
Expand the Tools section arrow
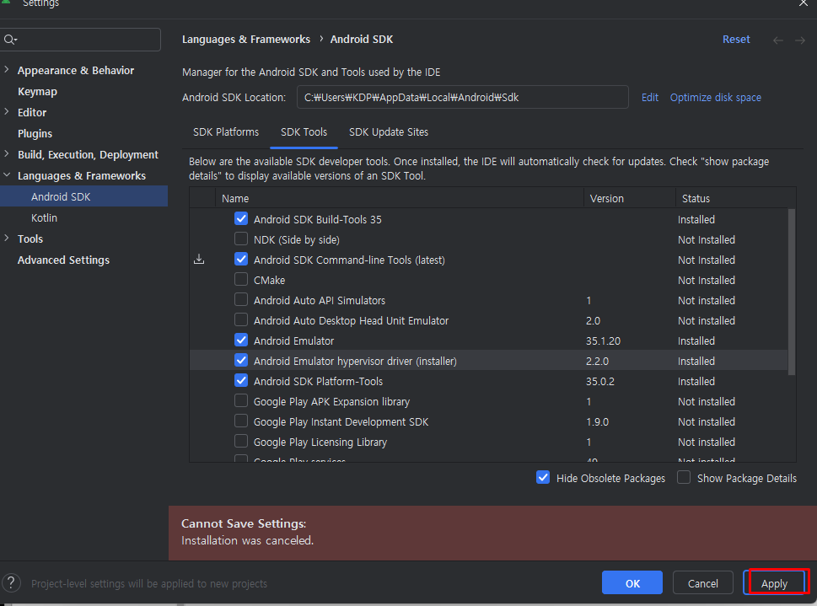[x=7, y=239]
